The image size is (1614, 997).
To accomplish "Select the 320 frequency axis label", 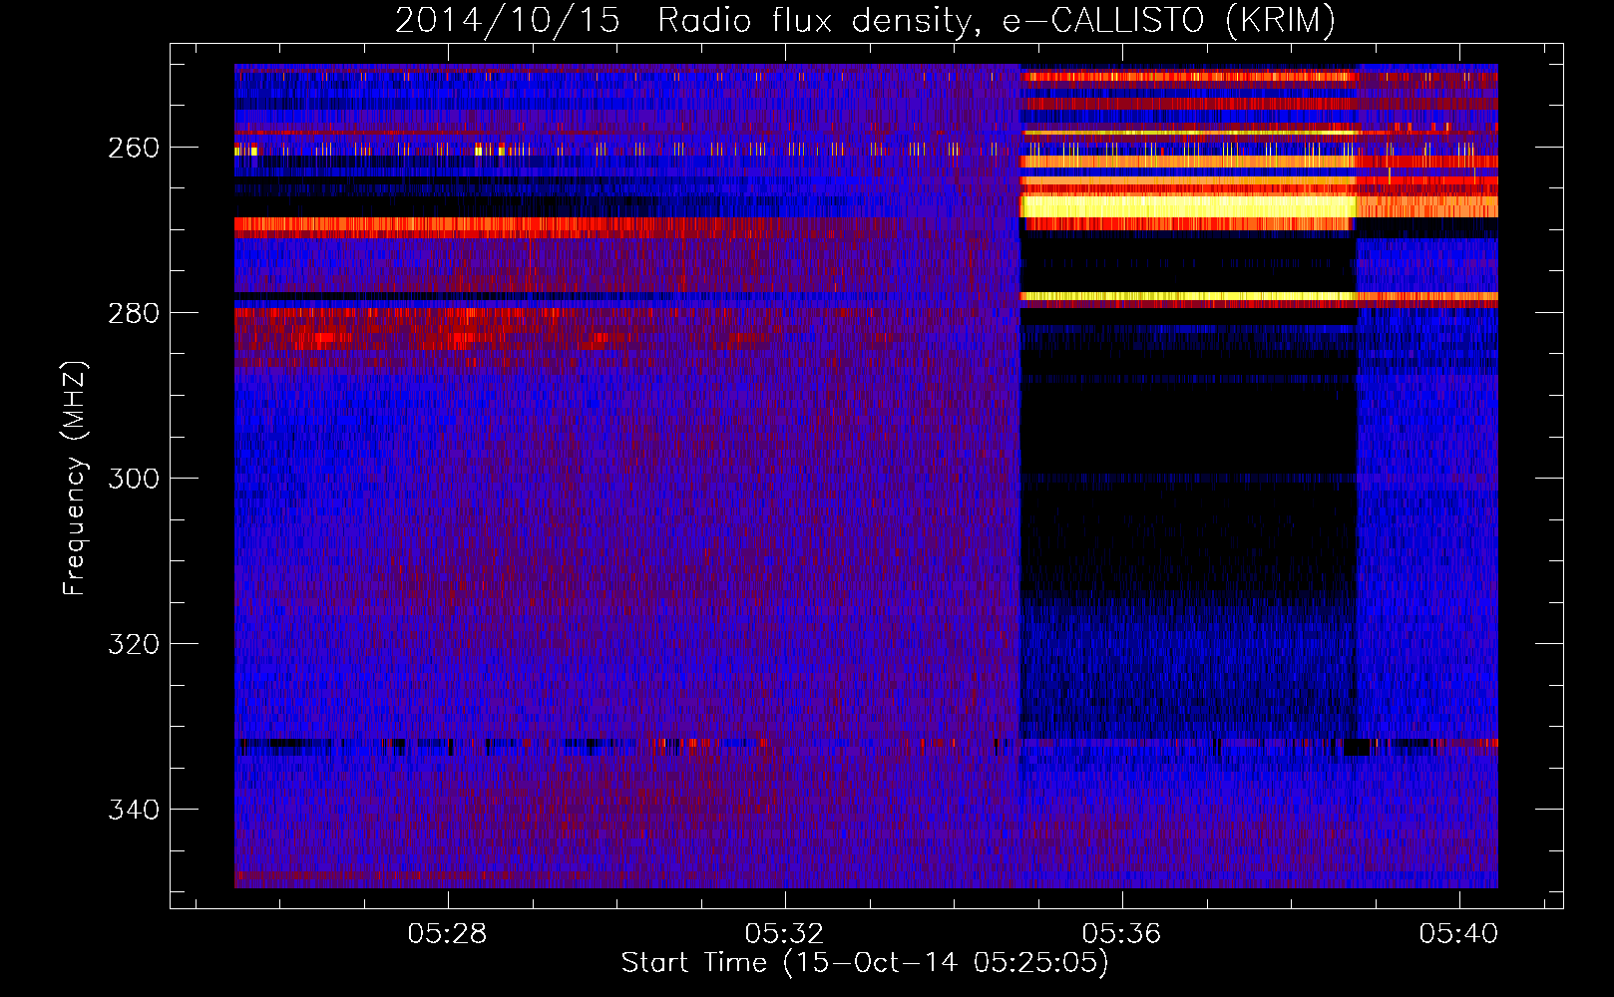I will point(133,644).
